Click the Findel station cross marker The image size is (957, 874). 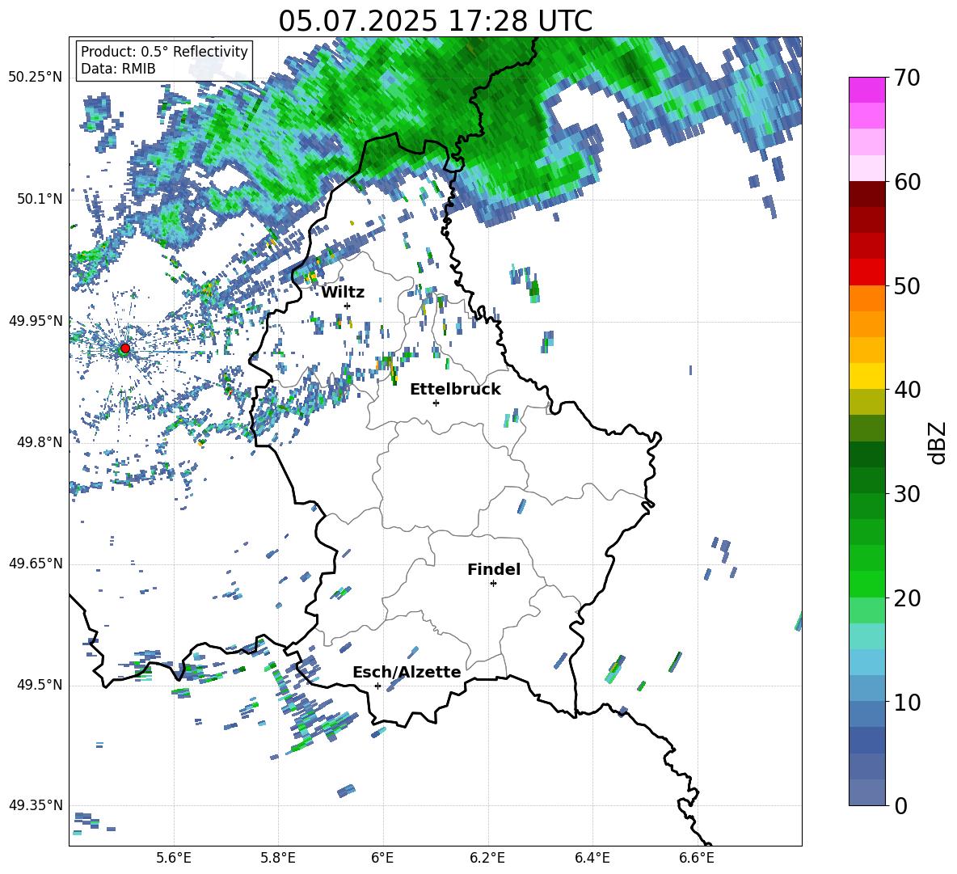[x=493, y=584]
